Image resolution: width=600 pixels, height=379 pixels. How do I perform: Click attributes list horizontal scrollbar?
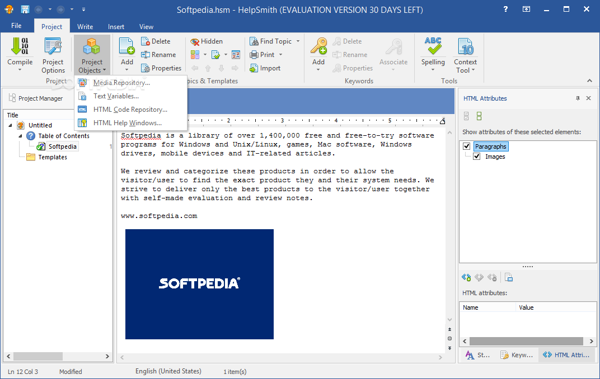click(526, 341)
